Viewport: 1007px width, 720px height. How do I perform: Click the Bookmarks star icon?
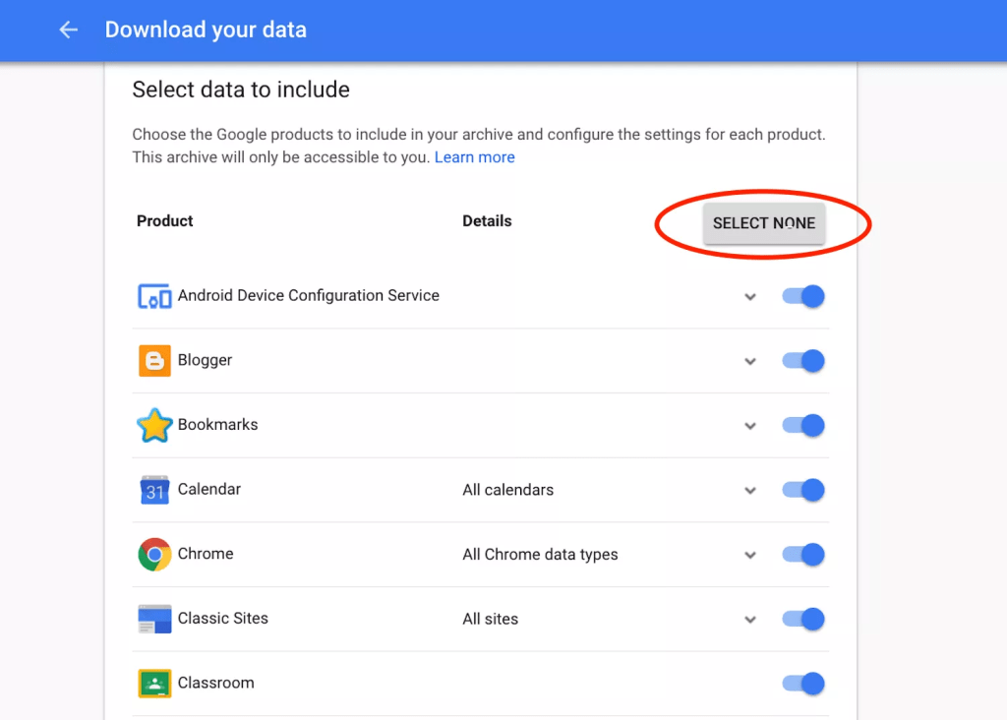pyautogui.click(x=154, y=425)
